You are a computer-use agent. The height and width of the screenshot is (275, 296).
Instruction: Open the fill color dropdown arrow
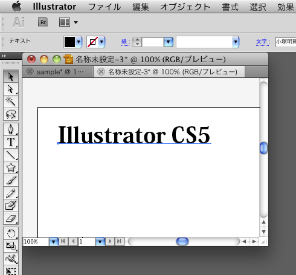pyautogui.click(x=79, y=42)
